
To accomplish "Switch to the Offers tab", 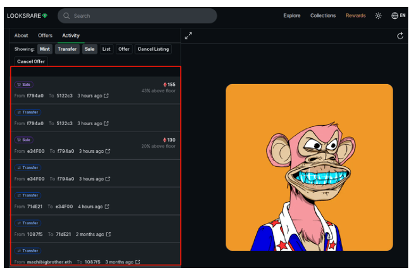I will coord(45,35).
